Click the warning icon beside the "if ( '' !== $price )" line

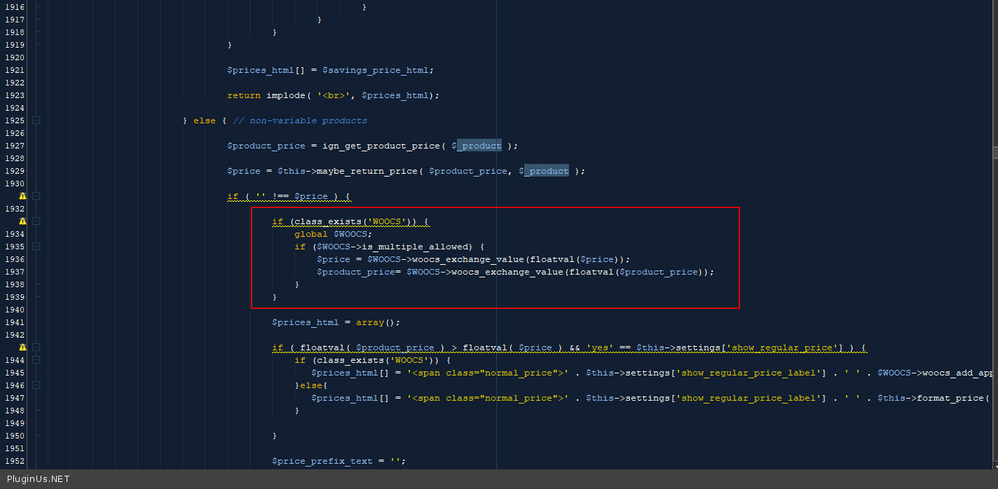coord(22,196)
